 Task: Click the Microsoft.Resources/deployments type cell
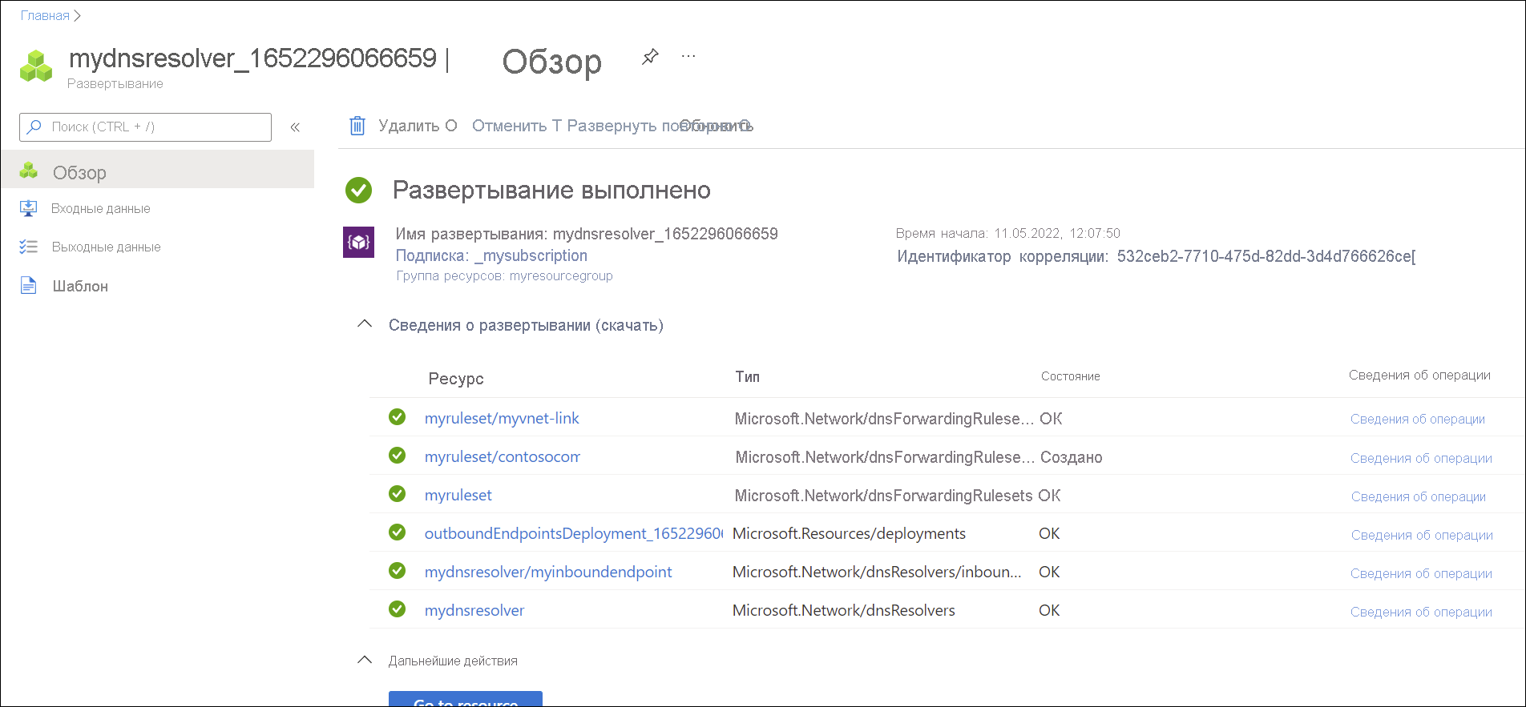[849, 533]
